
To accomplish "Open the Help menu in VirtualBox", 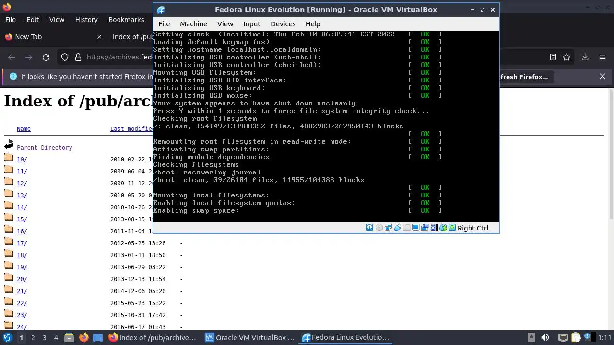I will (x=313, y=24).
